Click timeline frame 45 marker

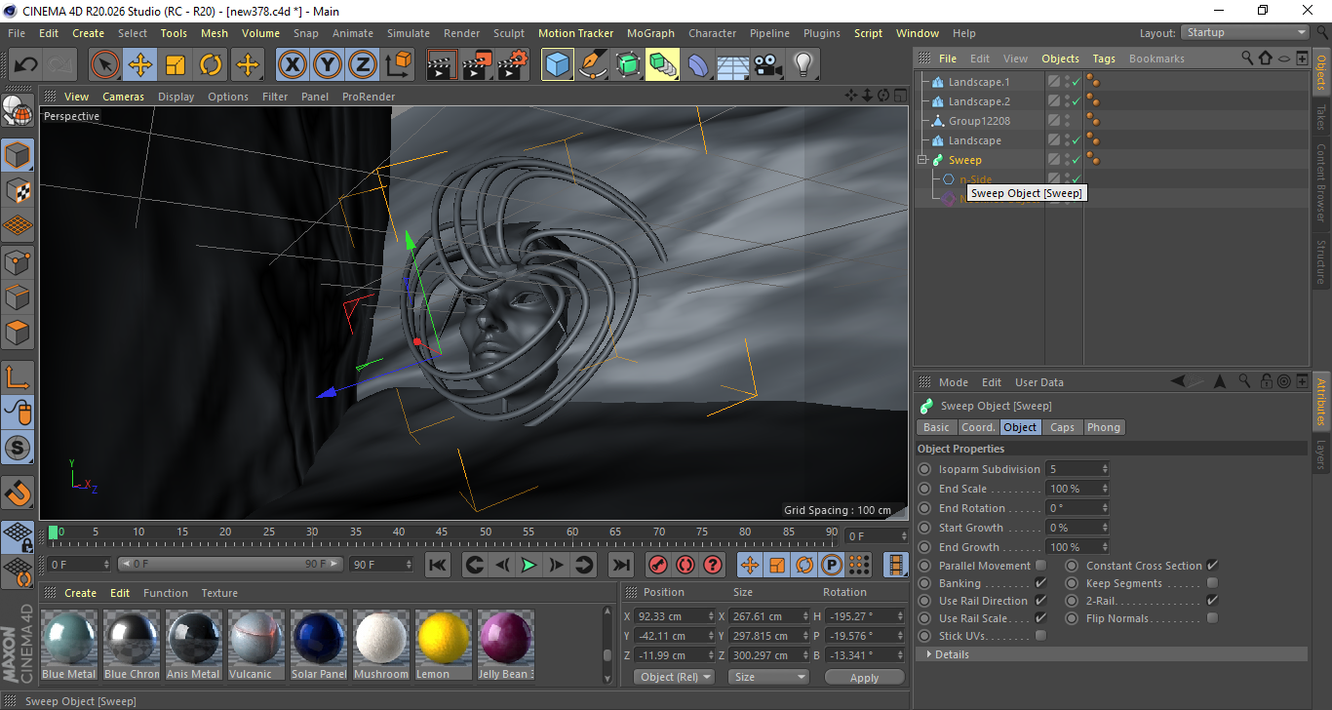click(x=442, y=532)
